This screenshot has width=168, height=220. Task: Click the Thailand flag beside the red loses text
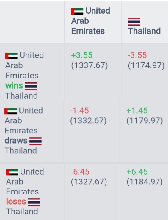[x=34, y=202]
